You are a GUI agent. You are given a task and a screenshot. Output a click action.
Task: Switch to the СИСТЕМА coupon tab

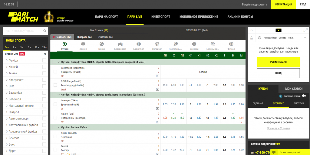299,103
